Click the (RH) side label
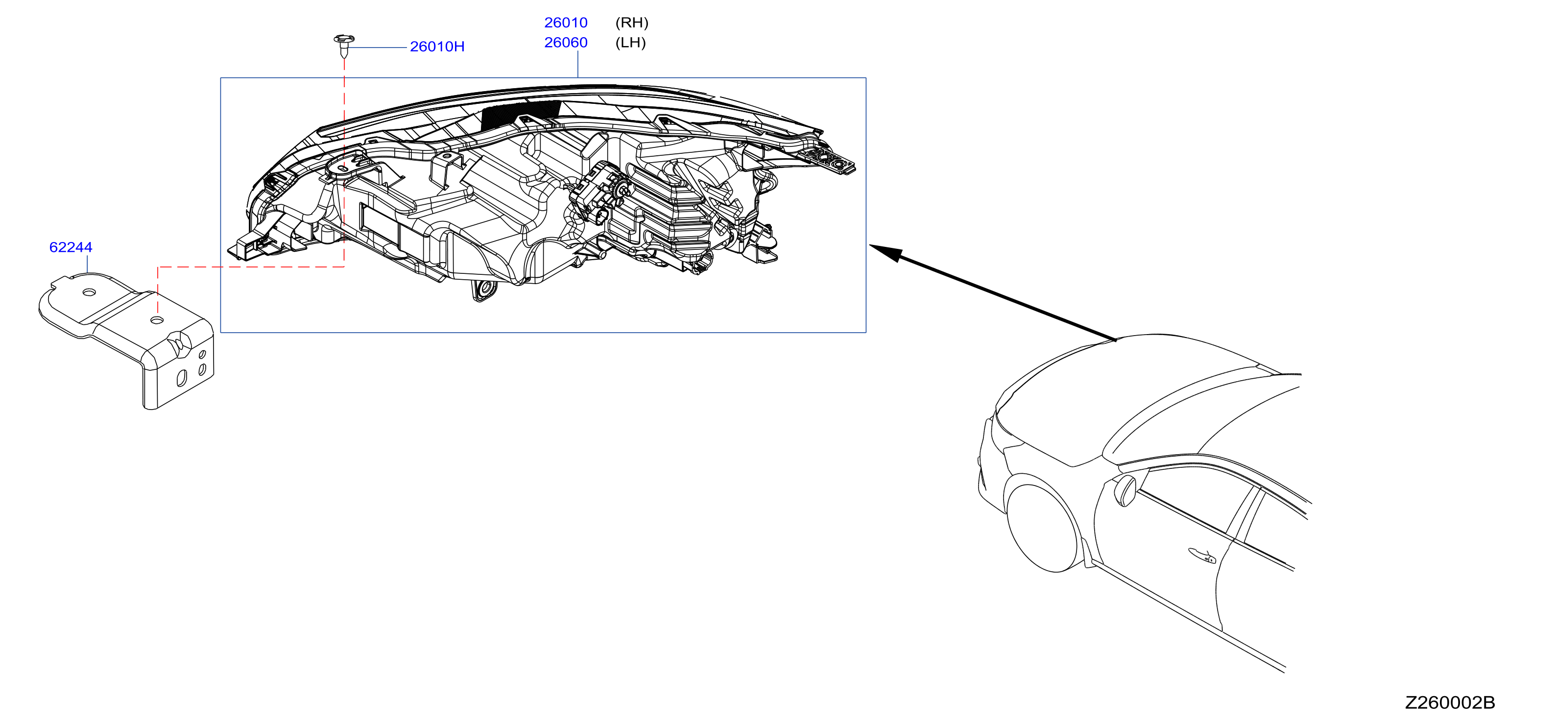 pos(631,23)
